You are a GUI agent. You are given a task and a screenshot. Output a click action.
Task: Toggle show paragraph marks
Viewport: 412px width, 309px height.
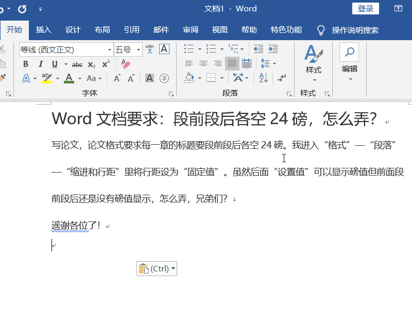pyautogui.click(x=282, y=78)
